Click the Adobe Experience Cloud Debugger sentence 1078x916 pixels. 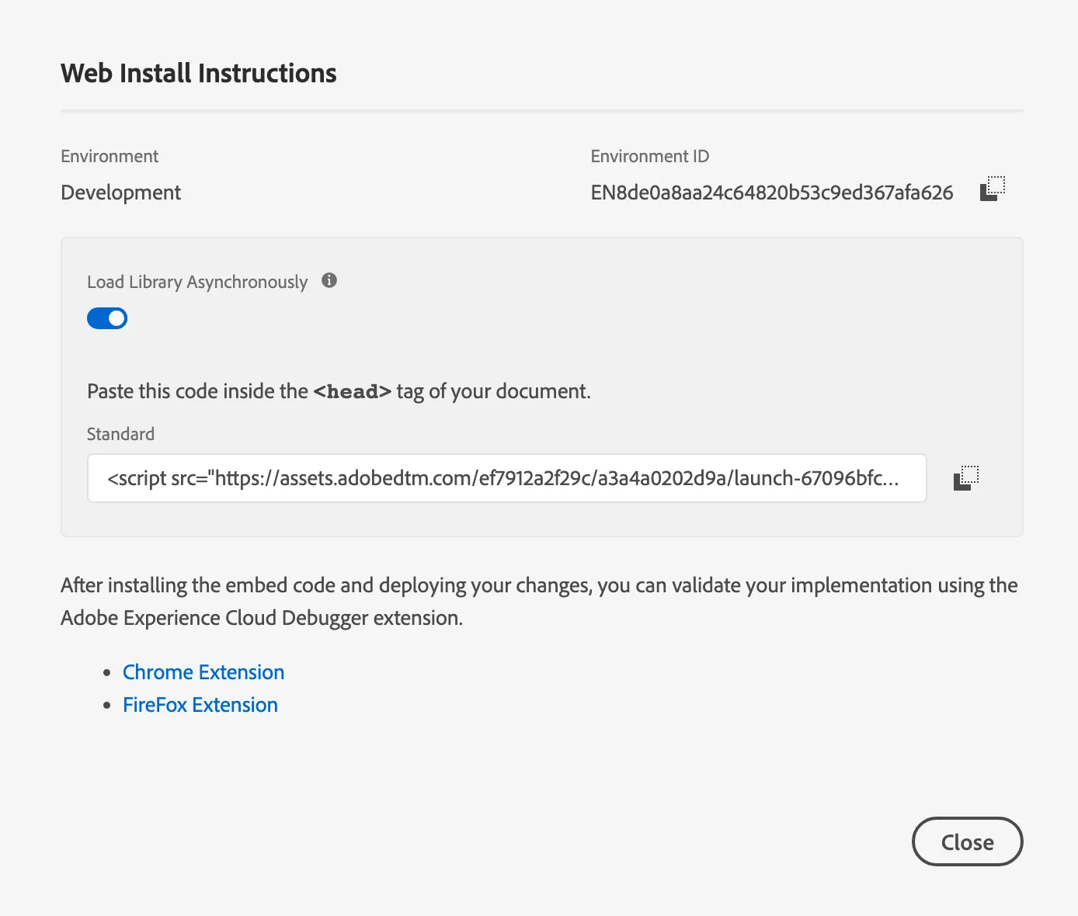[539, 602]
